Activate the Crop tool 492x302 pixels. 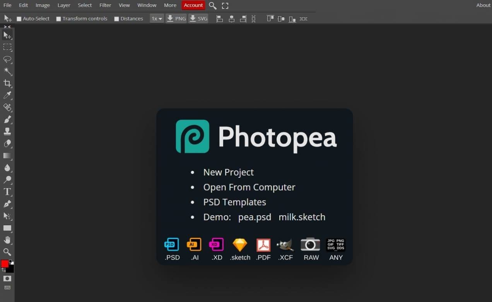[x=7, y=84]
